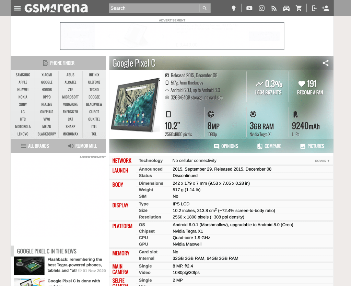Select the Samsung brand
Viewport: 351px width, 286px height.
(x=23, y=75)
